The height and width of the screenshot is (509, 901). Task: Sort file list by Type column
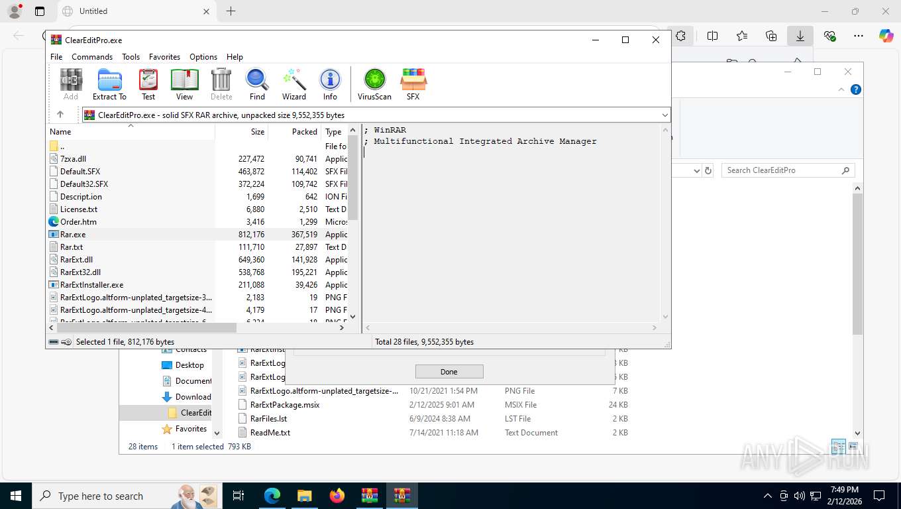(x=335, y=132)
